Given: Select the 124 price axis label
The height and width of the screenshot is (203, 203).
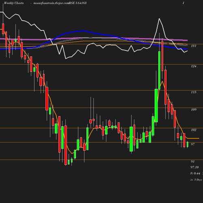Looking at the screenshot, I should (194, 66).
